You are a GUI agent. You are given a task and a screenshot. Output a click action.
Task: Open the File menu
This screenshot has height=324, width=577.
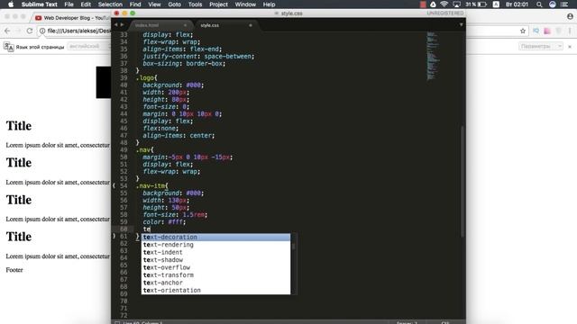69,4
